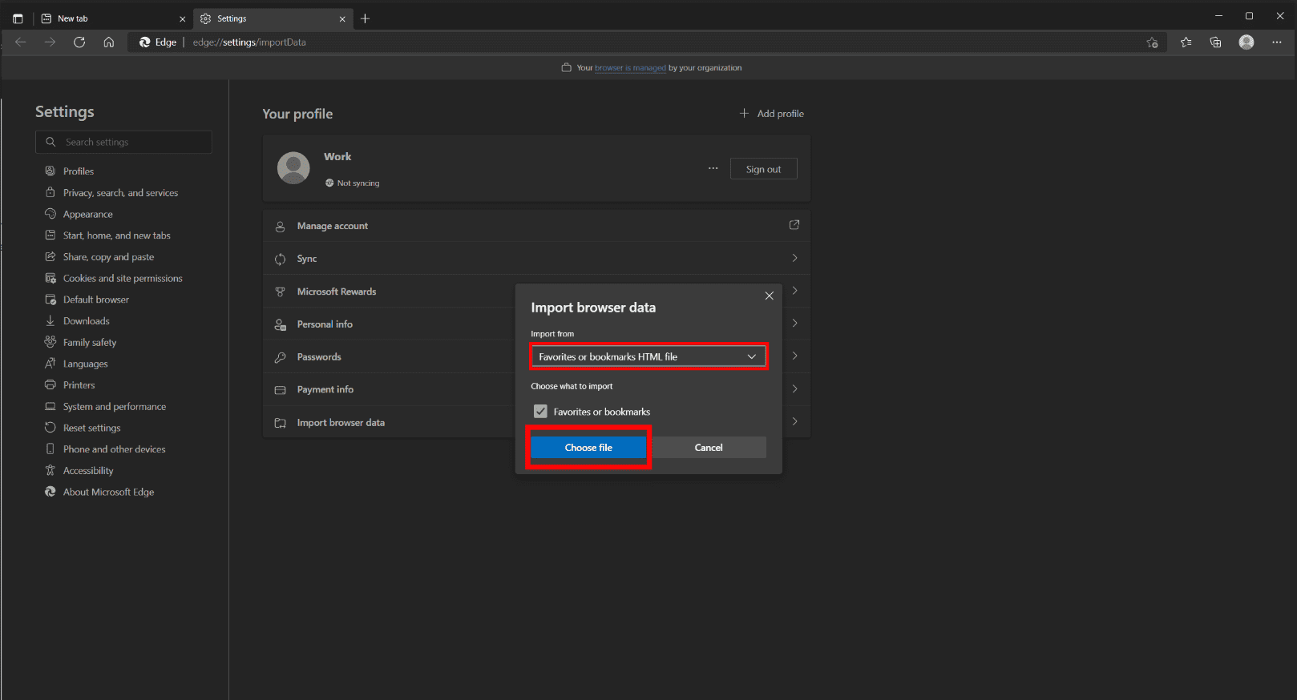Click the Edge logo in address bar
This screenshot has height=700, width=1297.
click(144, 42)
